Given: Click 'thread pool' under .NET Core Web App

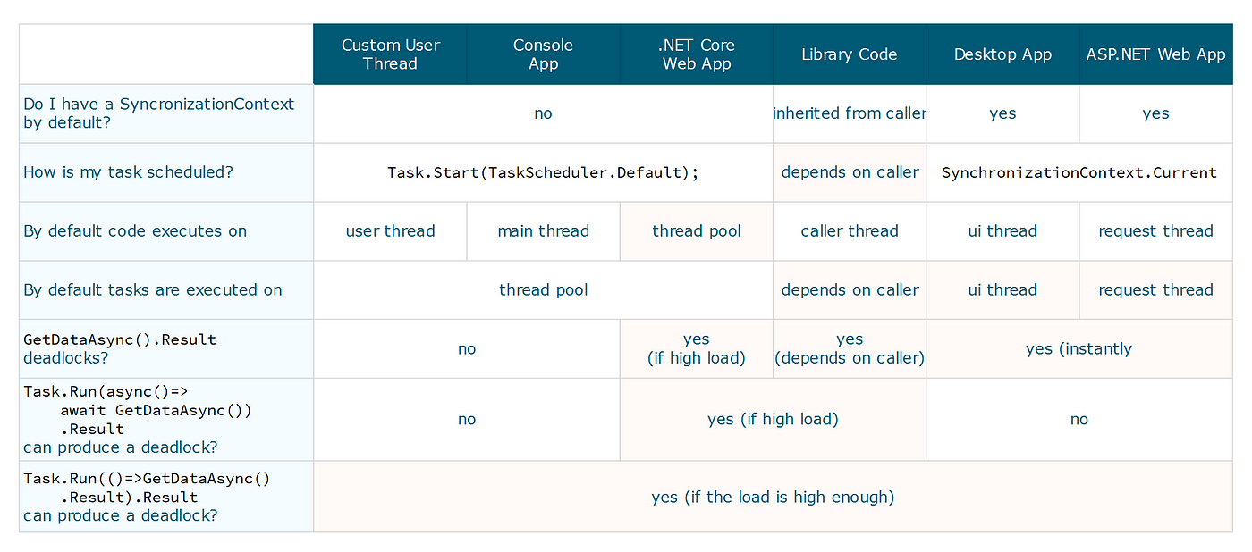Looking at the screenshot, I should 697,231.
